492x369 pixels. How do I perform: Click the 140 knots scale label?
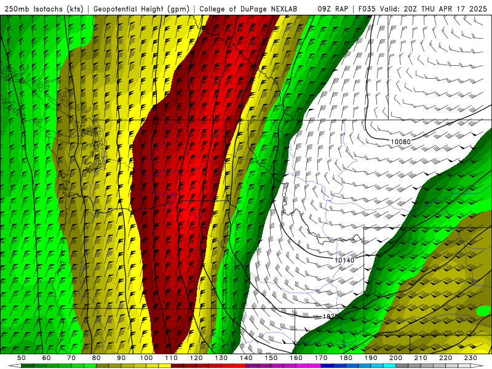pyautogui.click(x=247, y=358)
